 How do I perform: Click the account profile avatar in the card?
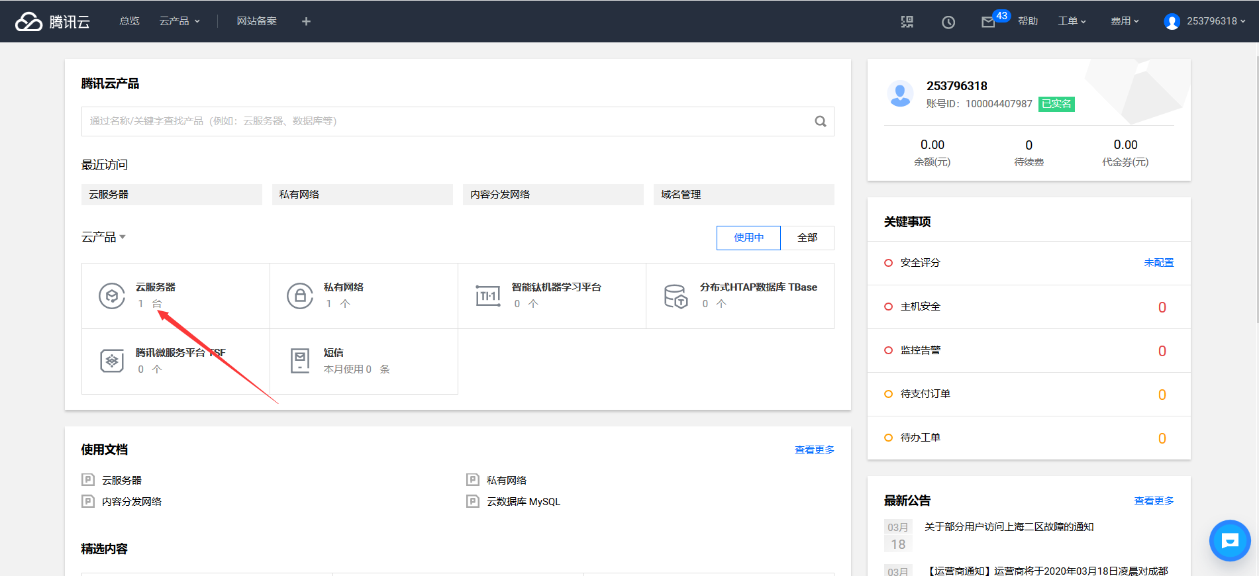900,94
